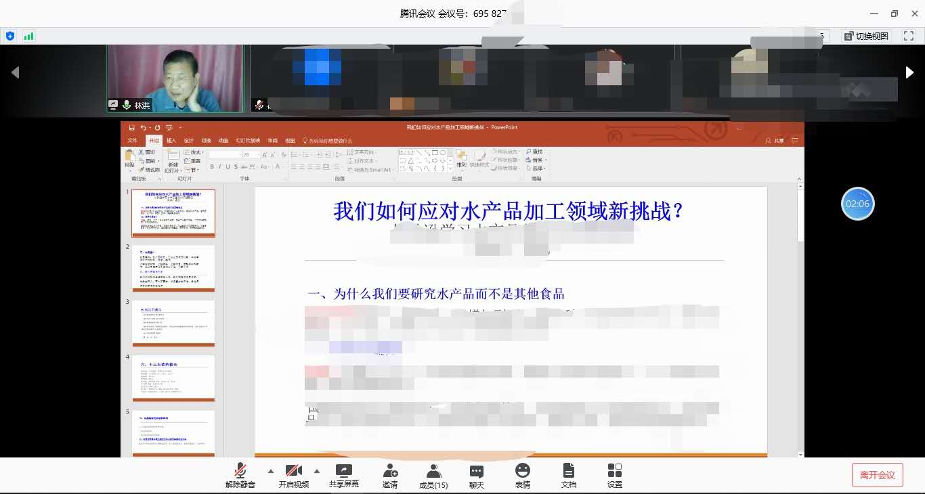925x494 pixels.
Task: Click the 表情 emoji reactions icon
Action: coord(523,471)
